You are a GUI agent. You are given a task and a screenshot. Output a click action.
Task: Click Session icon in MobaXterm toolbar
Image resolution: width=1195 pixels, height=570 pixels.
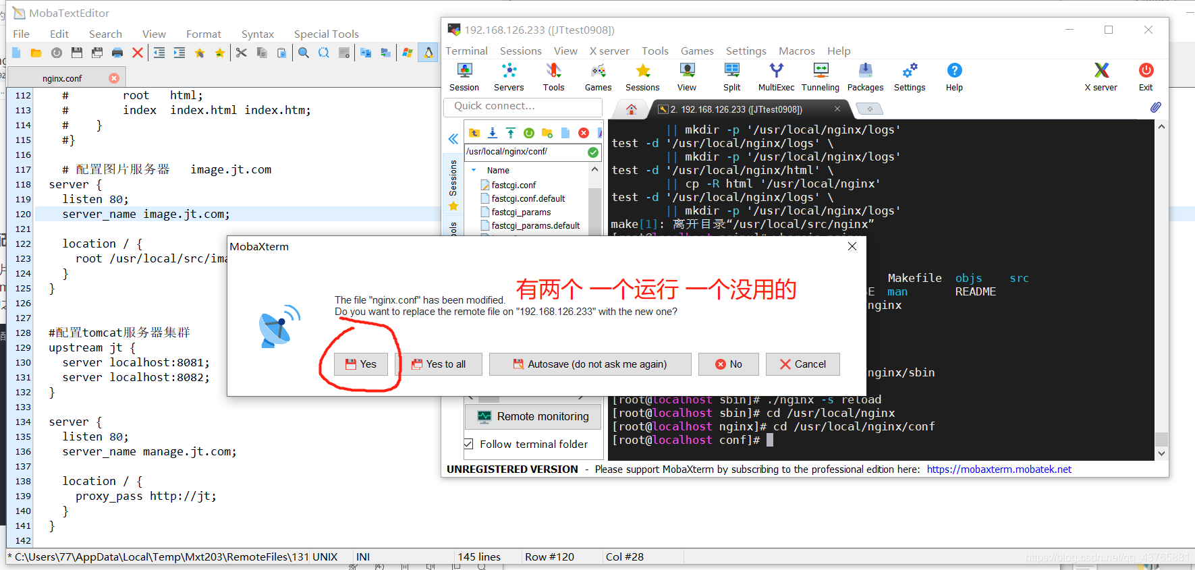click(464, 77)
